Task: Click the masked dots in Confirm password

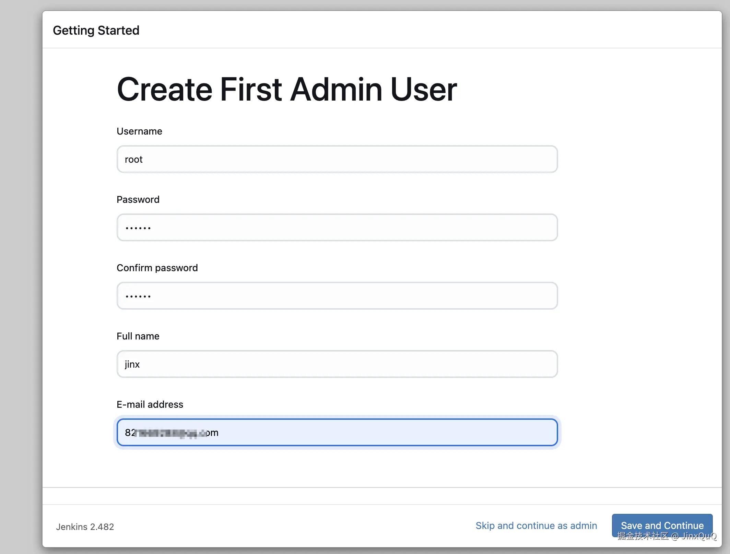Action: [138, 296]
